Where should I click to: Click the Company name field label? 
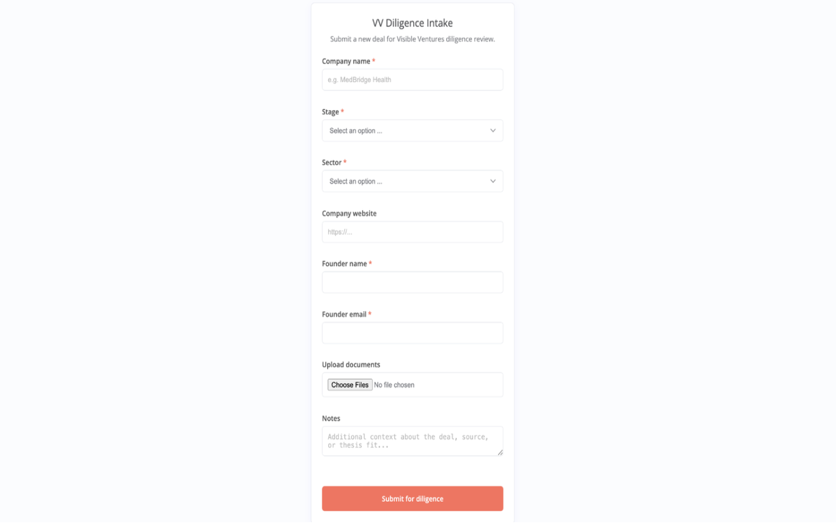tap(346, 61)
